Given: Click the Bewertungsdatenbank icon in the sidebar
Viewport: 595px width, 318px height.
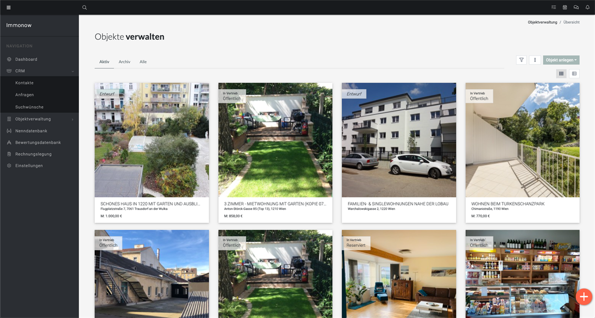Looking at the screenshot, I should click(9, 142).
